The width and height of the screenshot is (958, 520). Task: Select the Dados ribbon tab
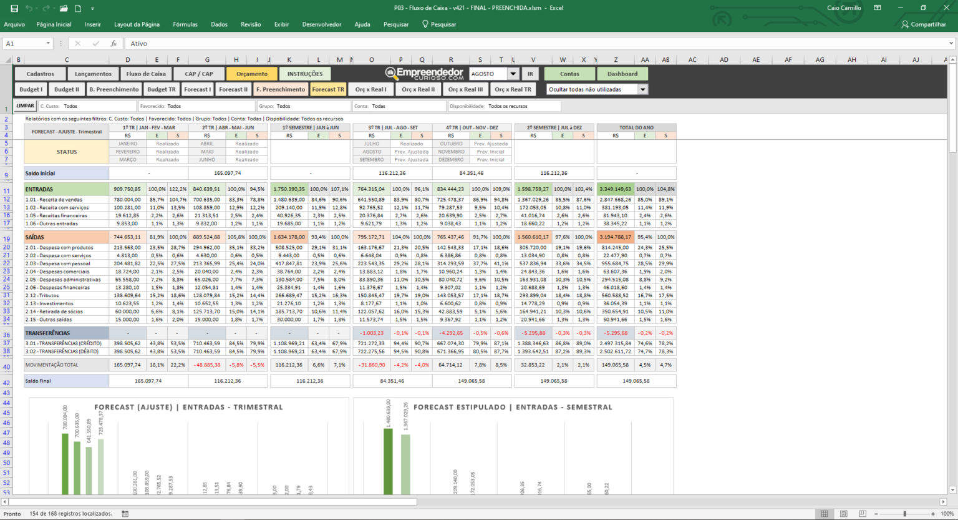pos(219,24)
